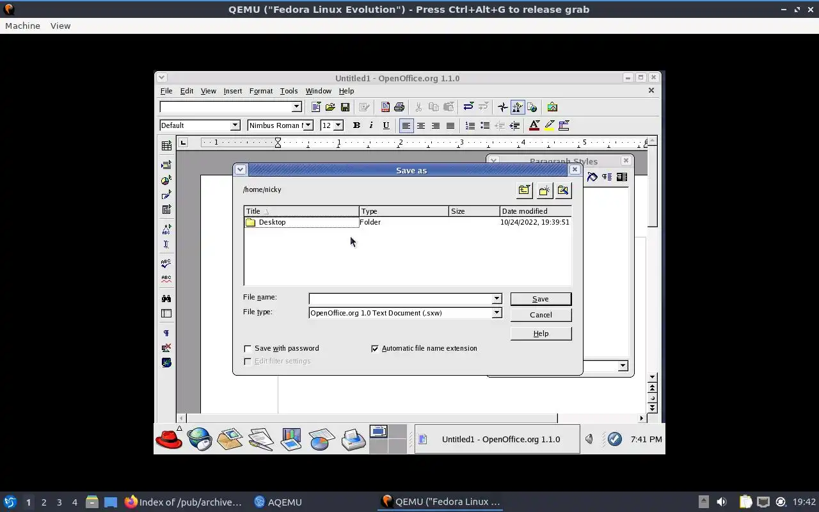Click the Hyperlink dialog icon
The width and height of the screenshot is (819, 512).
point(532,107)
